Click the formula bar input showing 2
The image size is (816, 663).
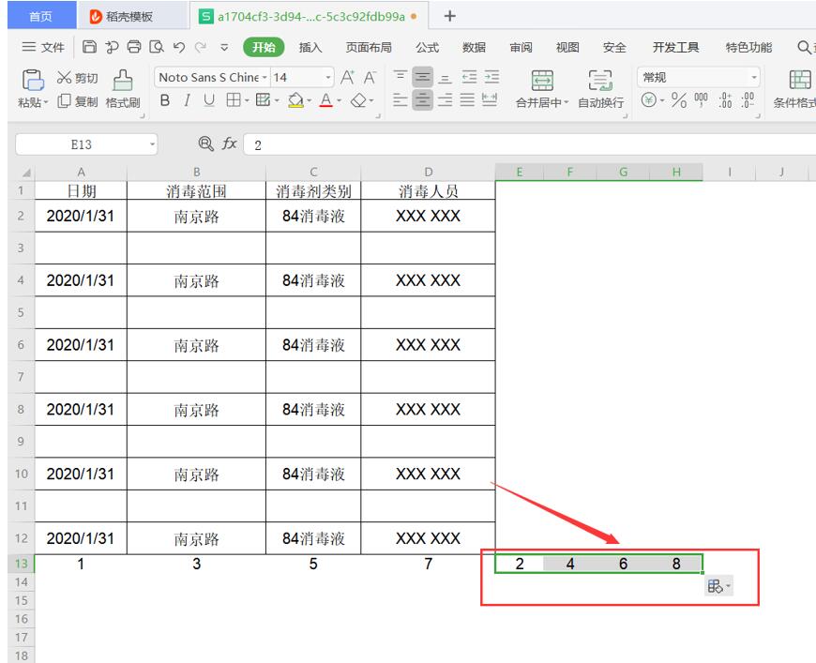530,144
